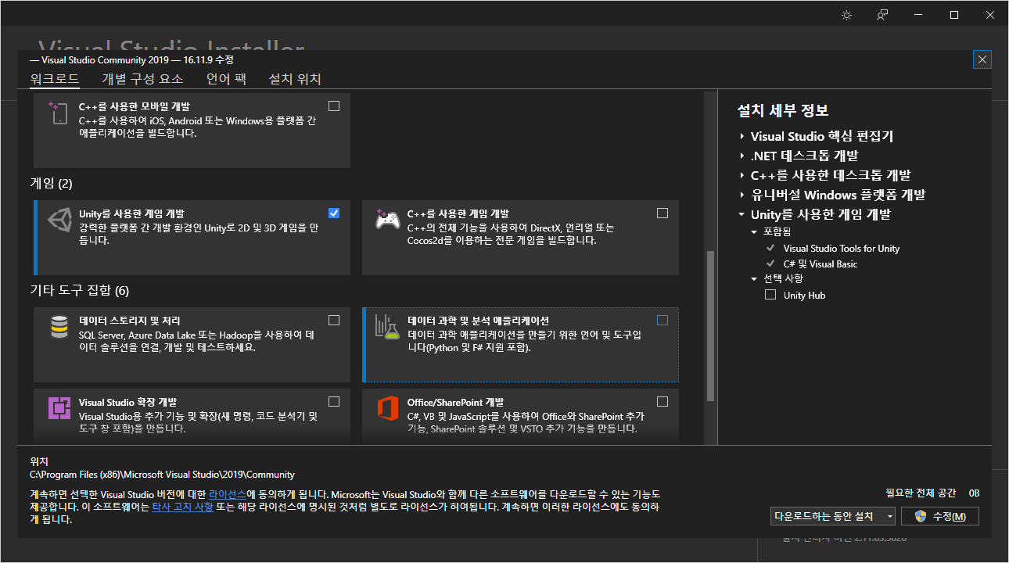Toggle theme using the sun icon
The width and height of the screenshot is (1009, 563).
click(846, 15)
